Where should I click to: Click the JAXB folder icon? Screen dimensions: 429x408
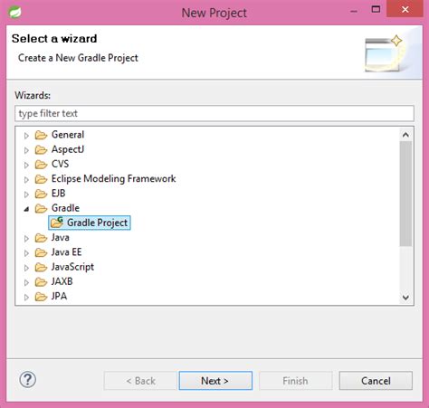(x=41, y=281)
